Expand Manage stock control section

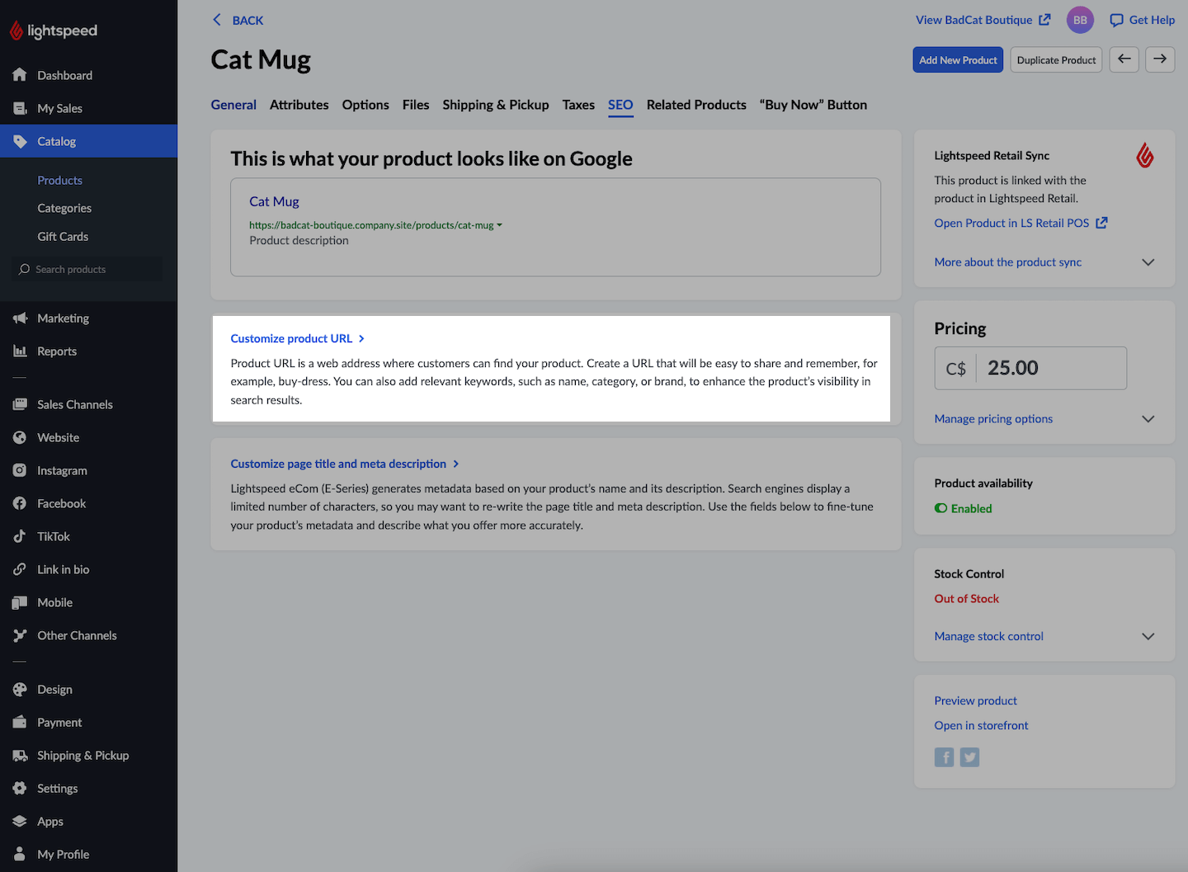(1148, 636)
